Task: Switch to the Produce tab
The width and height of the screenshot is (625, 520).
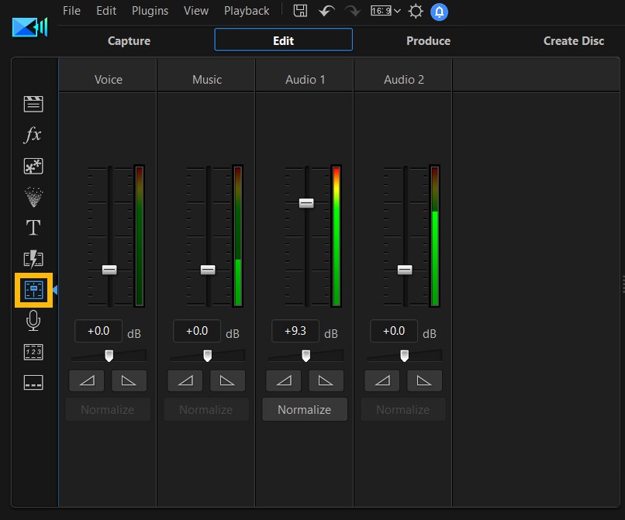Action: pos(428,40)
